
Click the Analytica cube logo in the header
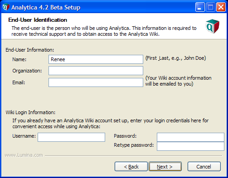point(213,26)
